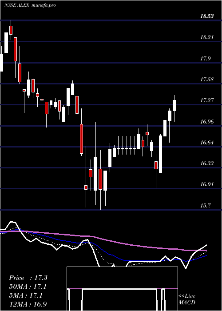Click the 17.9 price axis label
This screenshot has height=311, width=222.
[206, 59]
